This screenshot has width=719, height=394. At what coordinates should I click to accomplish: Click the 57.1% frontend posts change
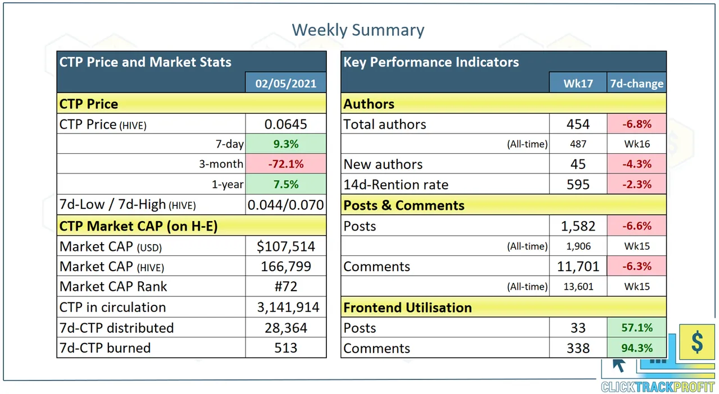point(637,328)
